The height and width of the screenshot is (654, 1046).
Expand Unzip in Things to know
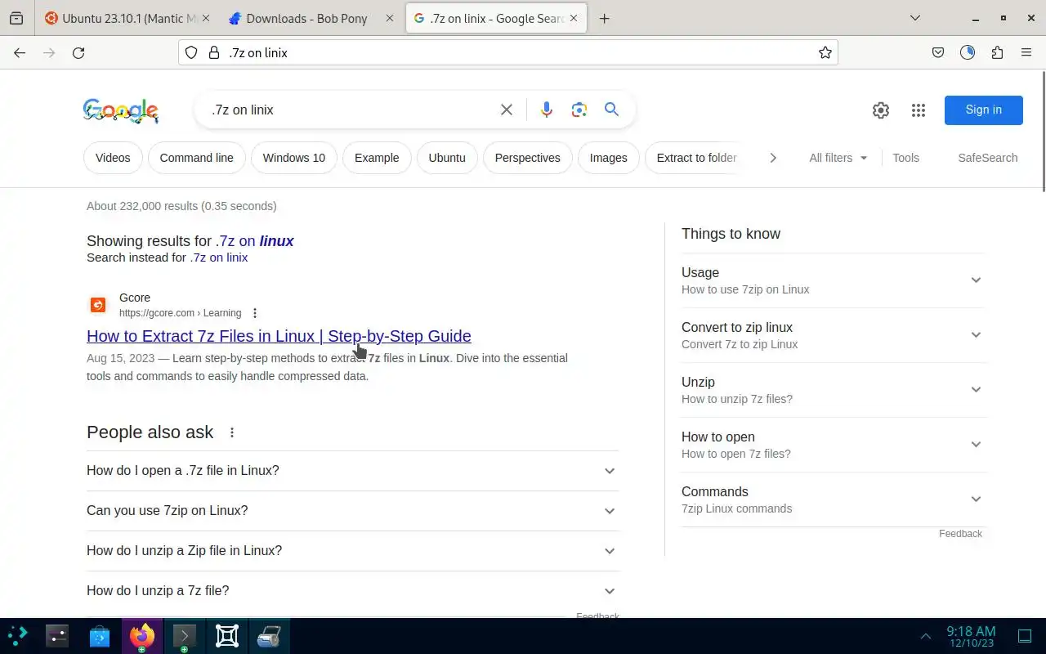834,390
